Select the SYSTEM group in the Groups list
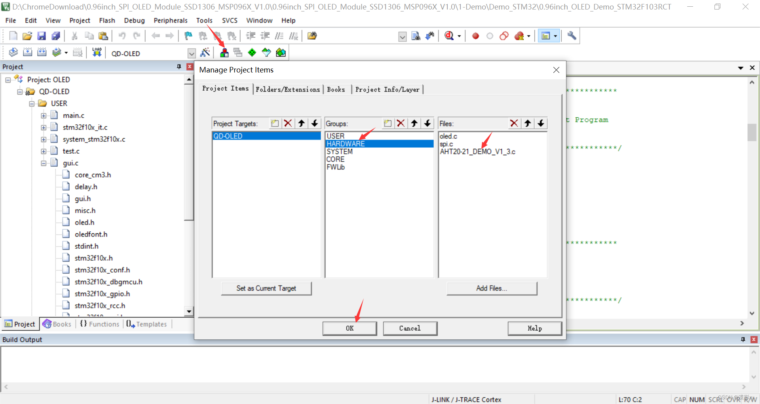 [379, 152]
